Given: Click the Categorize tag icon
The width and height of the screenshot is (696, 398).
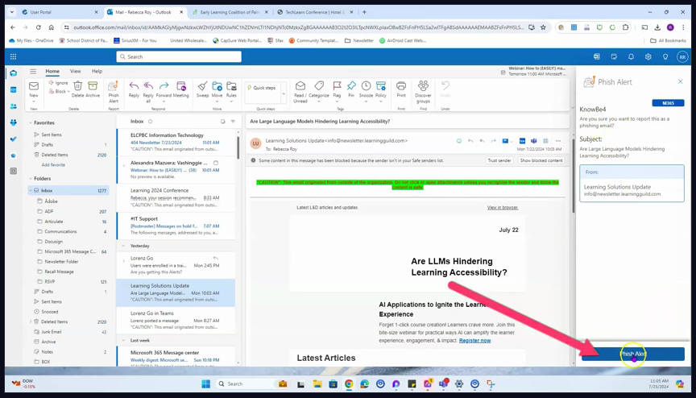Looking at the screenshot, I should pyautogui.click(x=319, y=85).
